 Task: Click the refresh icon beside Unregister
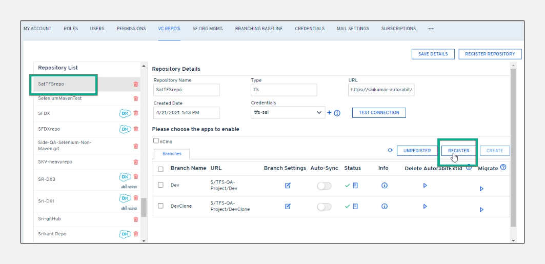pos(390,151)
